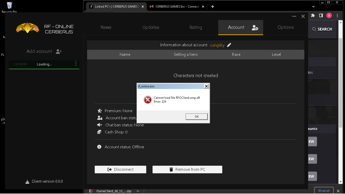
Task: Click the Disconnect button
Action: pyautogui.click(x=120, y=169)
